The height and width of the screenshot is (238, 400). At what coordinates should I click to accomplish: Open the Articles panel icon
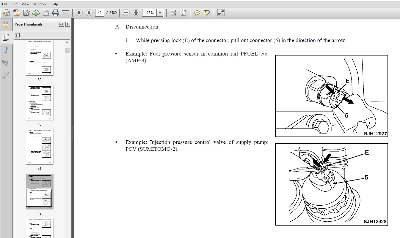coord(6,63)
